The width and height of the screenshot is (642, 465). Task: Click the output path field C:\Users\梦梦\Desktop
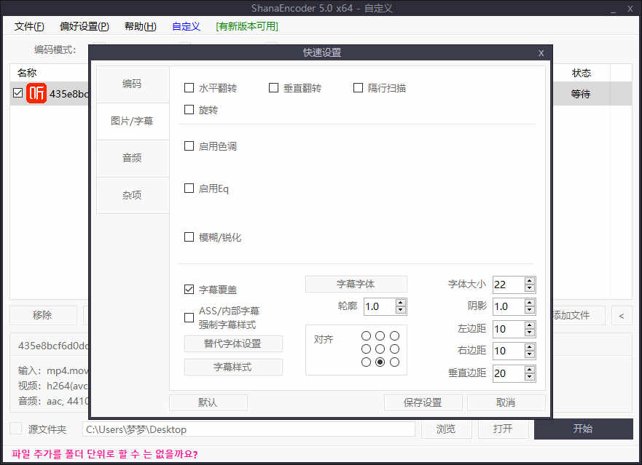click(x=248, y=429)
